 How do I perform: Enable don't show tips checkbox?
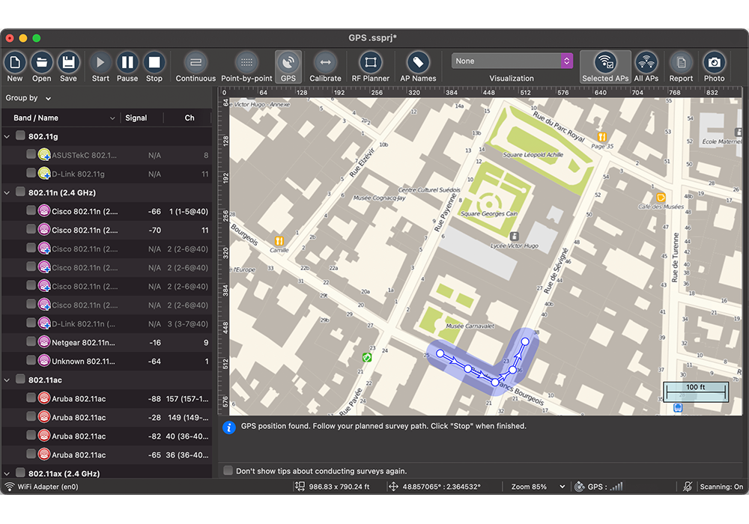coord(228,471)
